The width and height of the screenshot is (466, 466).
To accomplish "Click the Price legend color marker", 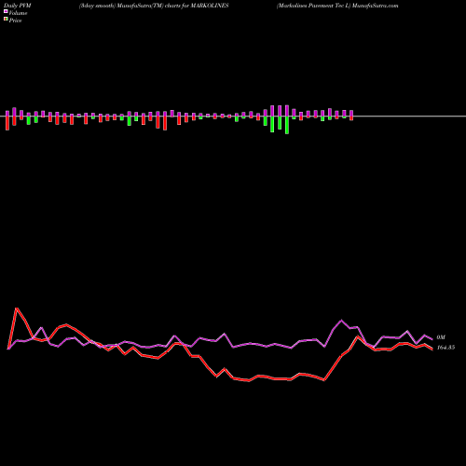I will point(6,20).
